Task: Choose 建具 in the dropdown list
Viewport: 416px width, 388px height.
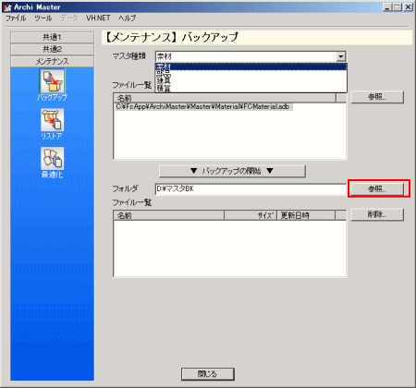Action: (251, 81)
